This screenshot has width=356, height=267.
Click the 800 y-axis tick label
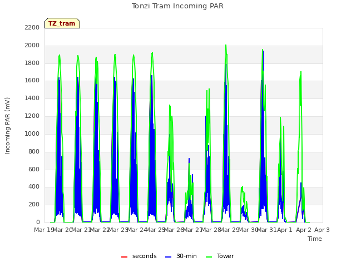(34, 151)
